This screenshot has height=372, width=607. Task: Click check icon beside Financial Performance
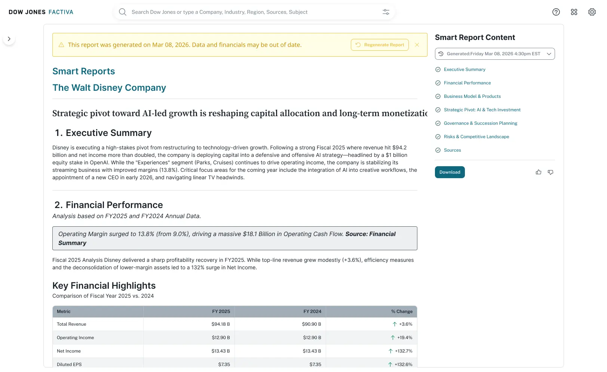[x=438, y=83]
